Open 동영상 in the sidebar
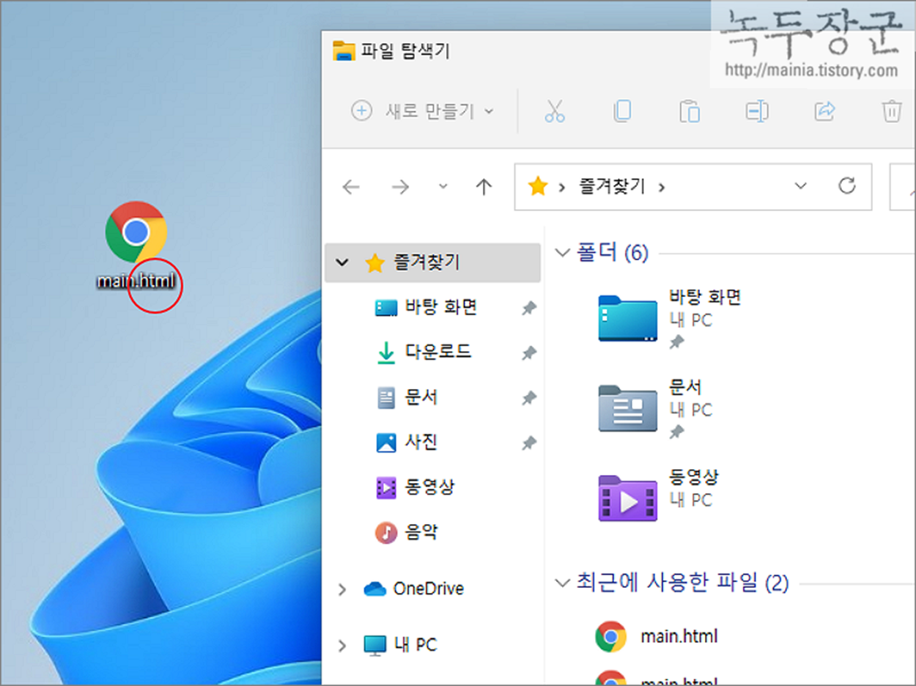The width and height of the screenshot is (916, 686). pos(429,487)
